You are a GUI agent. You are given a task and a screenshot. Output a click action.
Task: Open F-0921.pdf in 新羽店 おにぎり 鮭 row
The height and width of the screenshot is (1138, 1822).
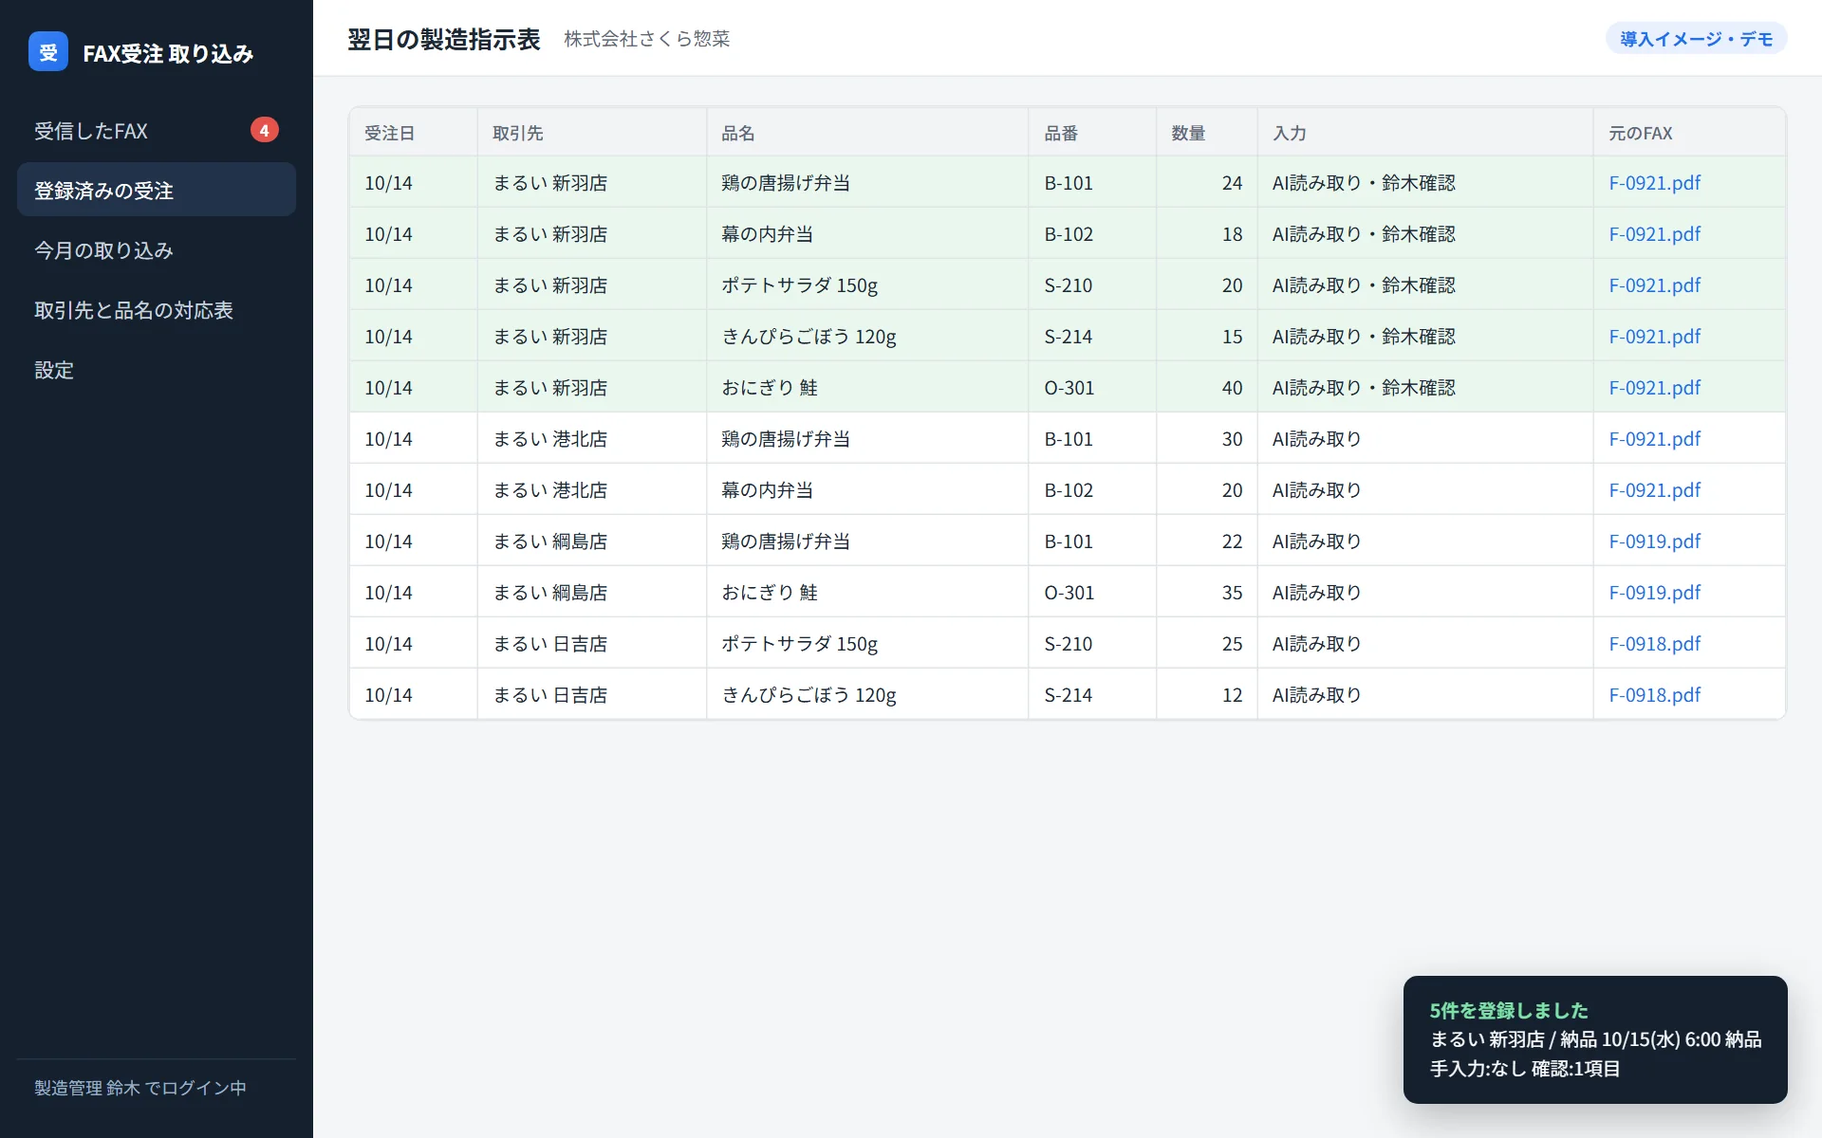[x=1654, y=388]
